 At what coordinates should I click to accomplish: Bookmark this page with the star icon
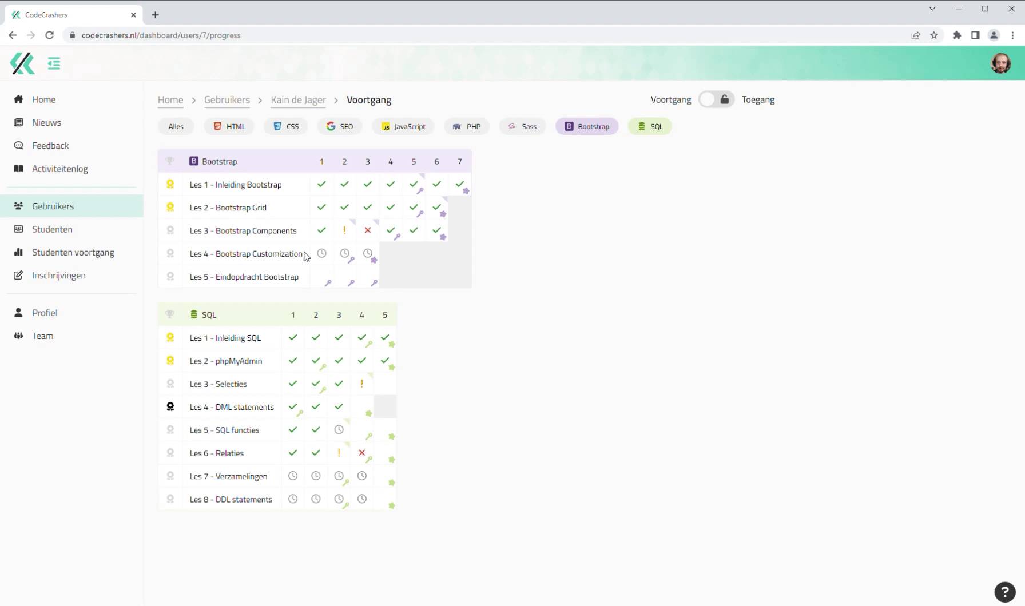pyautogui.click(x=934, y=35)
